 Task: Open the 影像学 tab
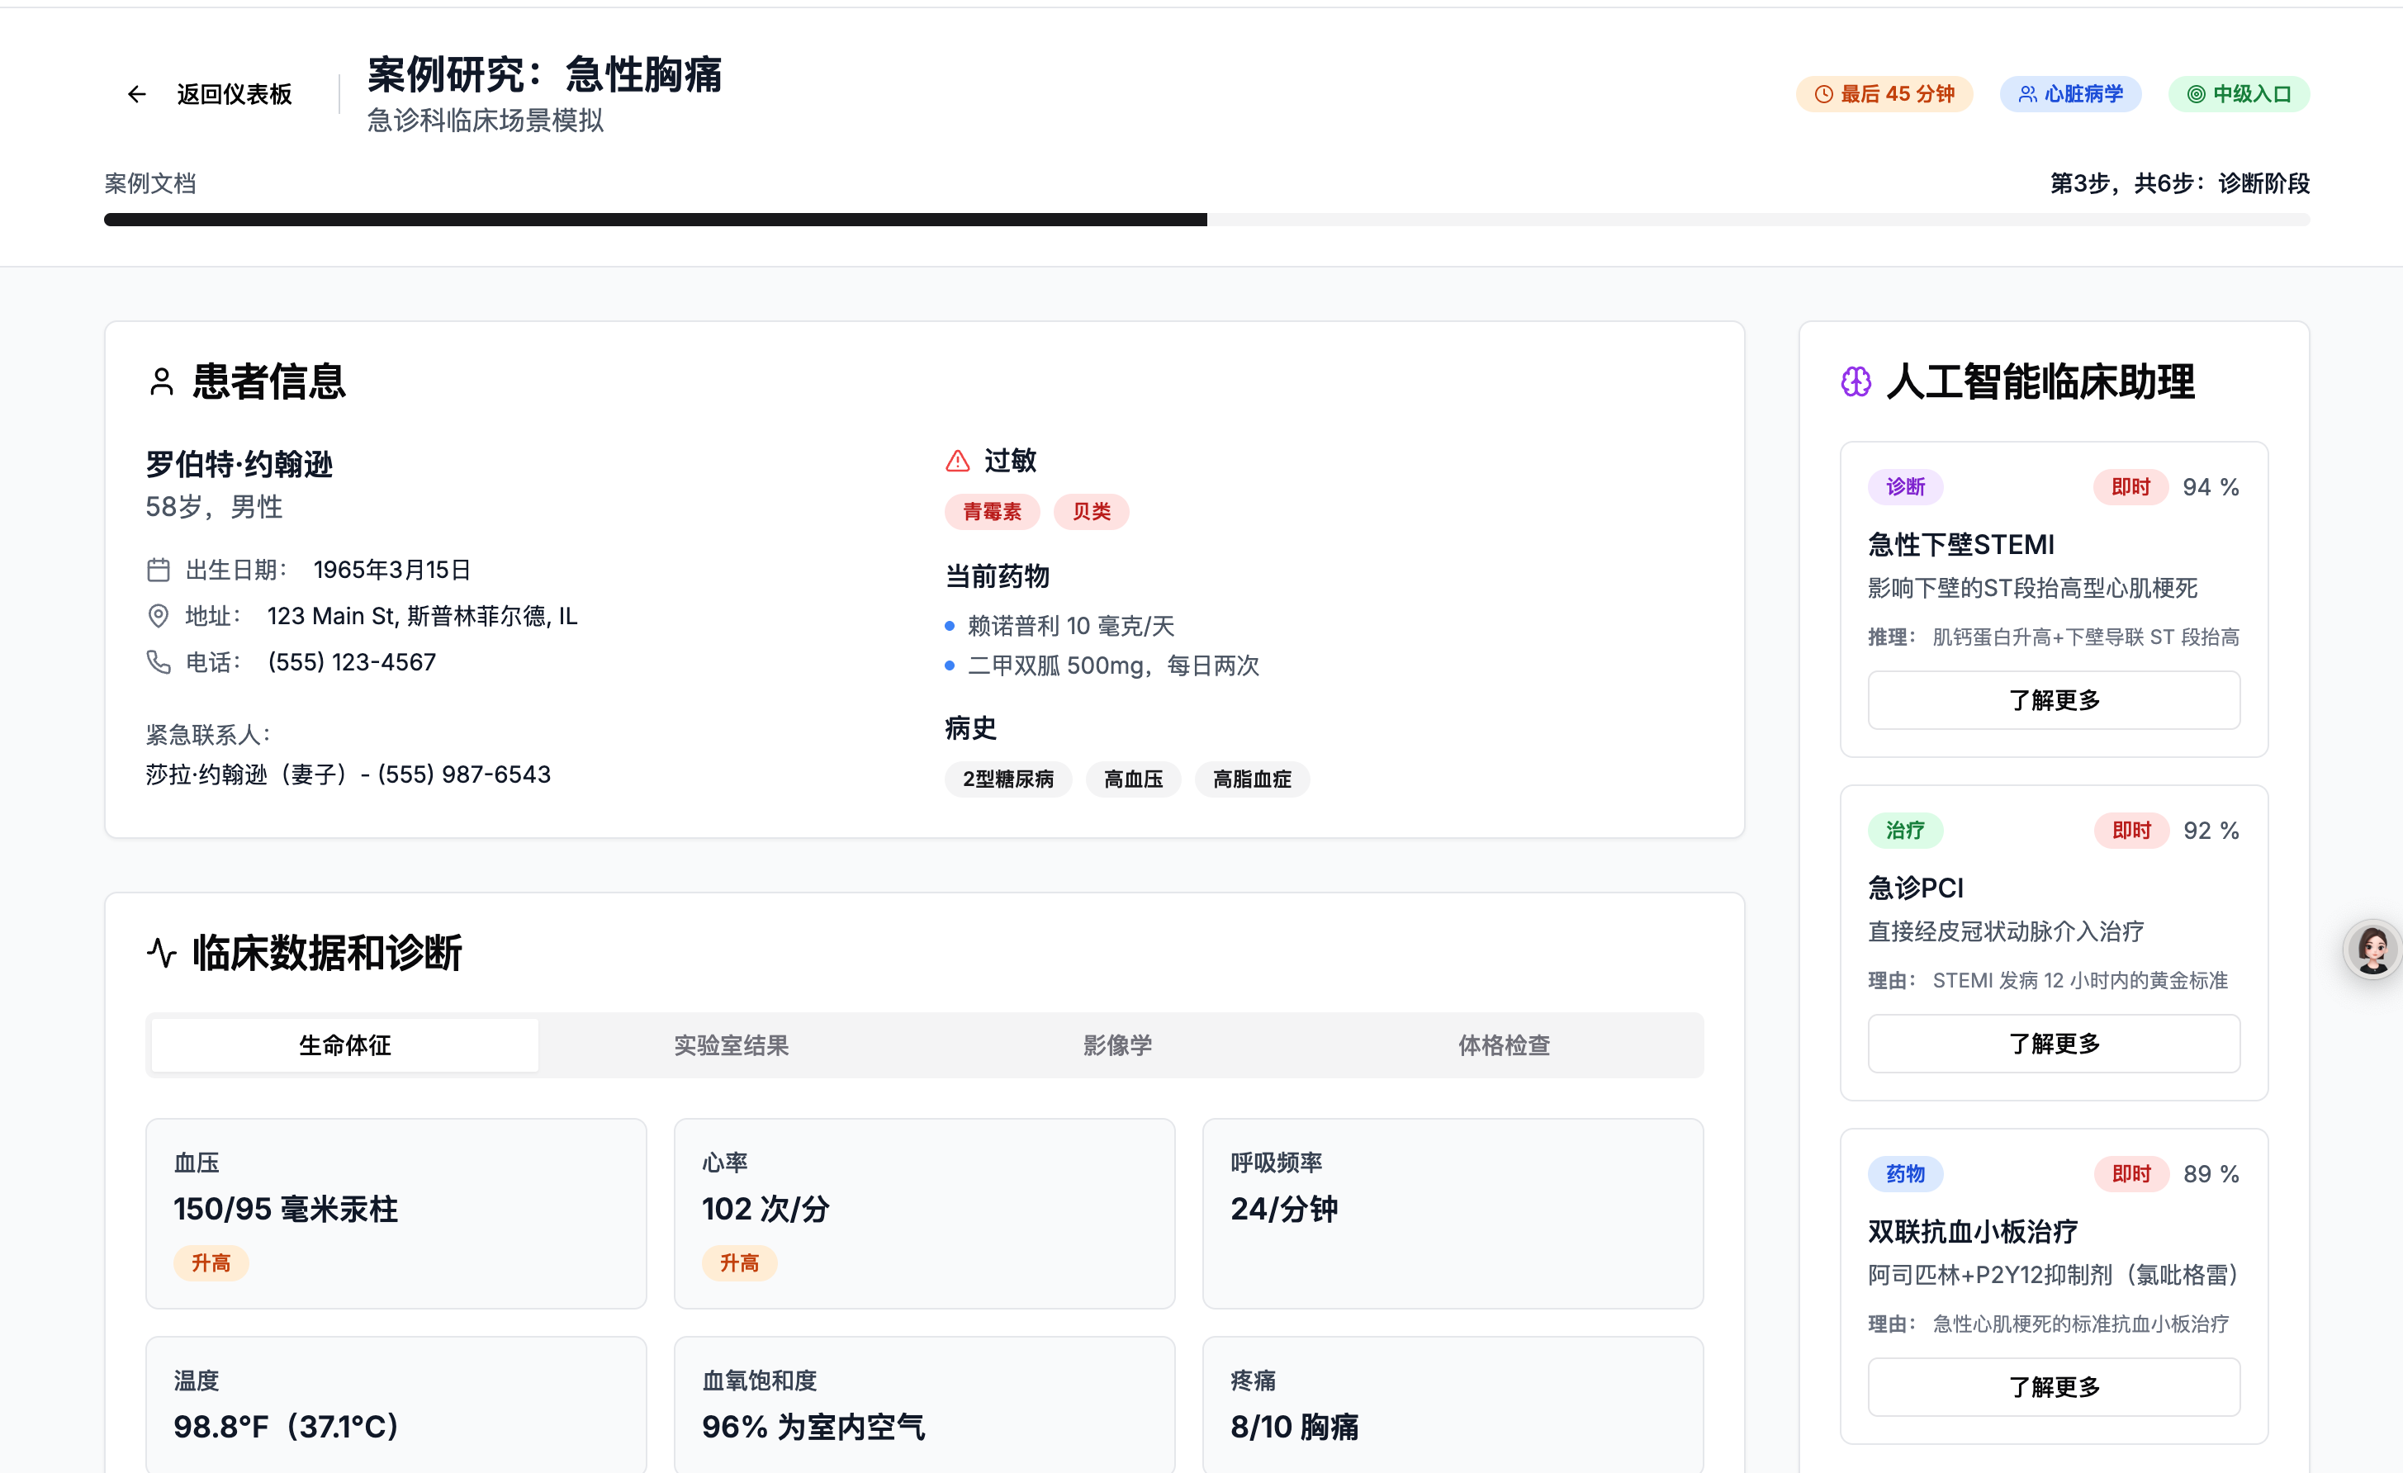coord(1117,1045)
